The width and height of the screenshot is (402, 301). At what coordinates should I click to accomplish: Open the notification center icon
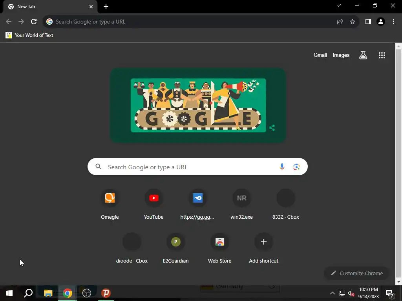390,293
